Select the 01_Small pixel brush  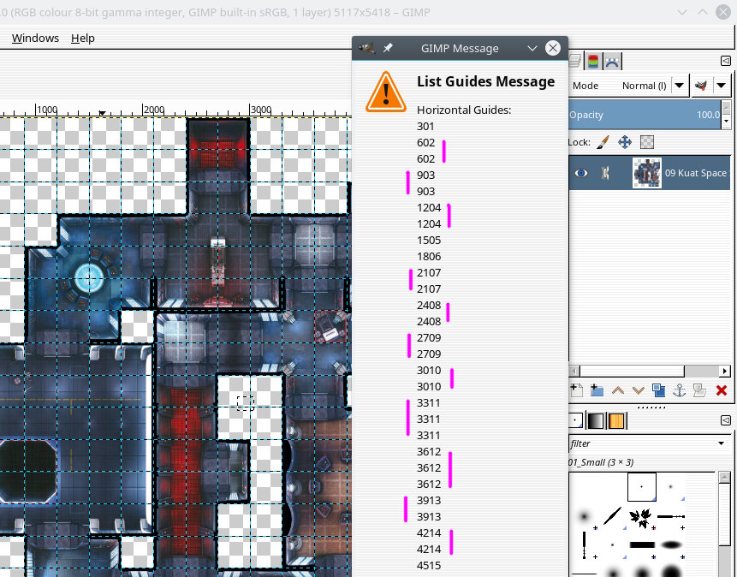tap(642, 487)
